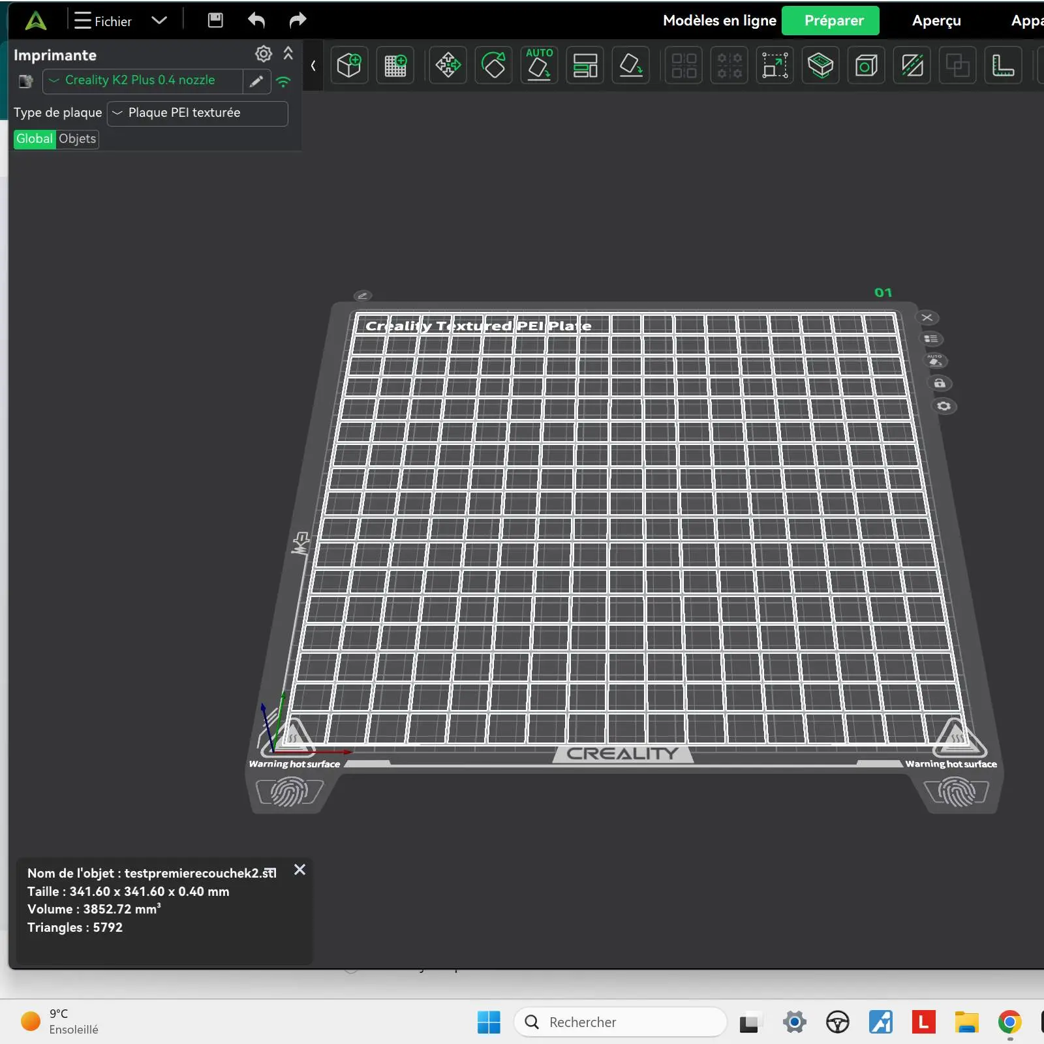
Task: Click the Taille 341.60 x 341.60 x 0.40 mm text
Action: [x=128, y=891]
